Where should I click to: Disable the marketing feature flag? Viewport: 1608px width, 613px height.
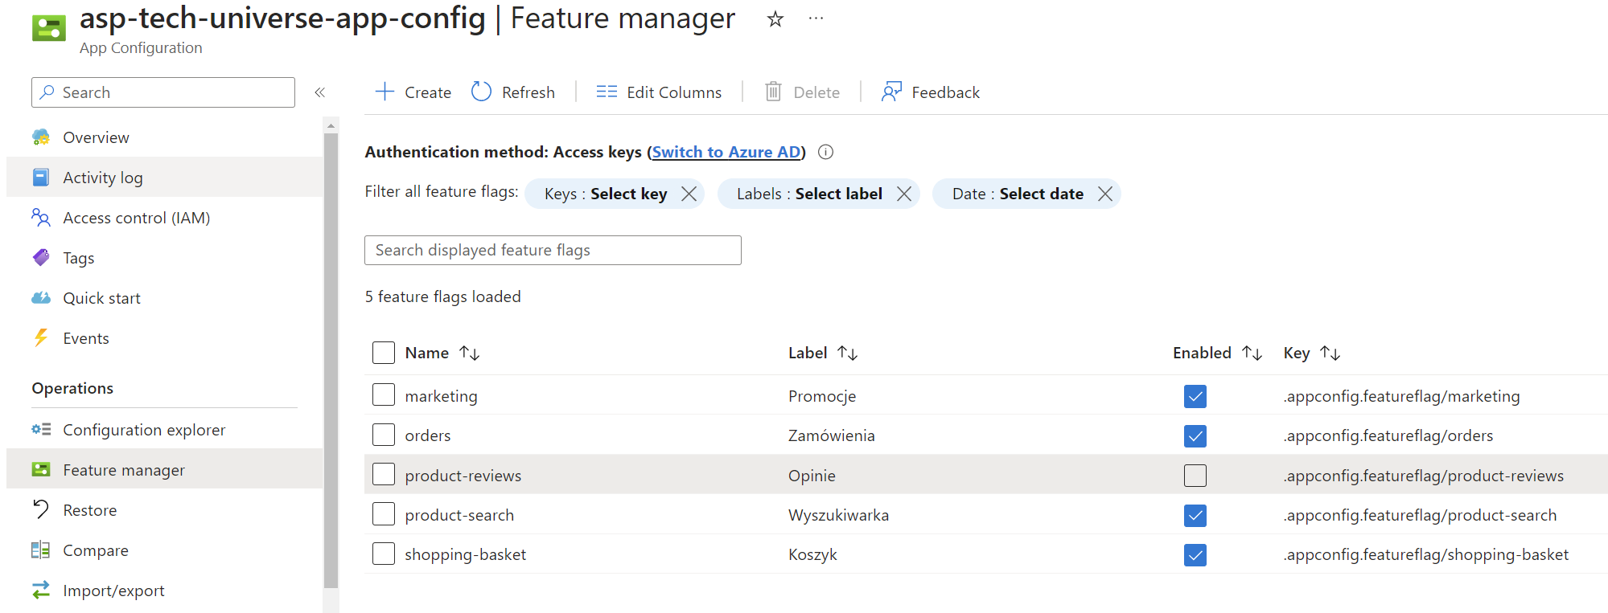click(x=1195, y=396)
